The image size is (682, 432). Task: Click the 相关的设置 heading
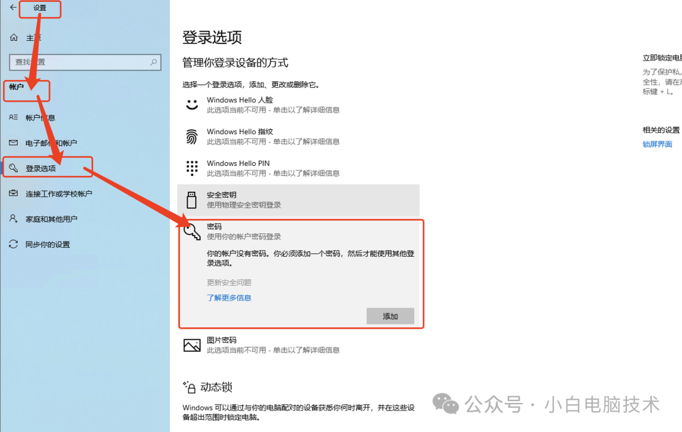click(661, 130)
